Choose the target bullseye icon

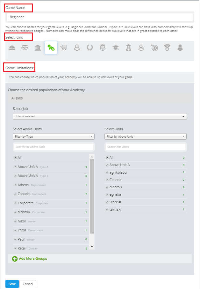click(154, 48)
